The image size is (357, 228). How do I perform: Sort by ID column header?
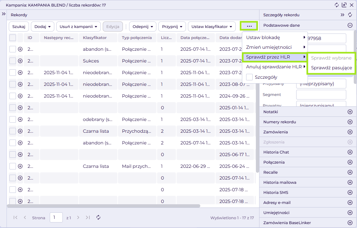pyautogui.click(x=32, y=38)
